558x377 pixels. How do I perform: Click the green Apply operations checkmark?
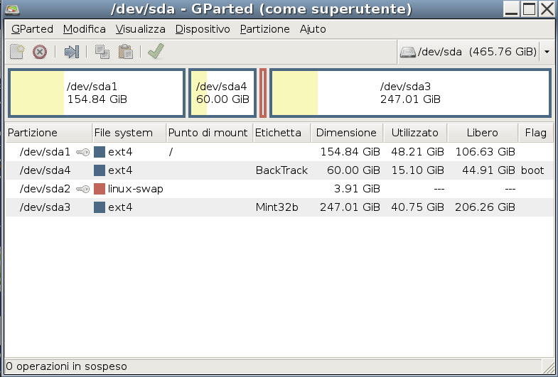click(x=156, y=52)
